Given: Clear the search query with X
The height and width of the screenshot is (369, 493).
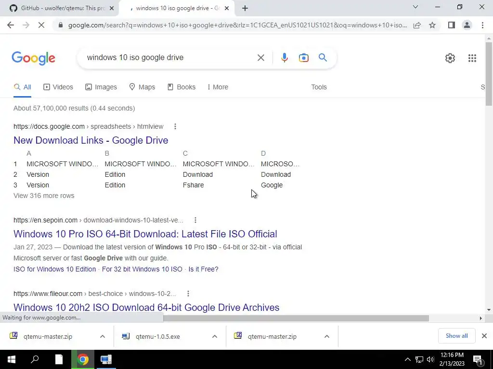Looking at the screenshot, I should coord(260,58).
